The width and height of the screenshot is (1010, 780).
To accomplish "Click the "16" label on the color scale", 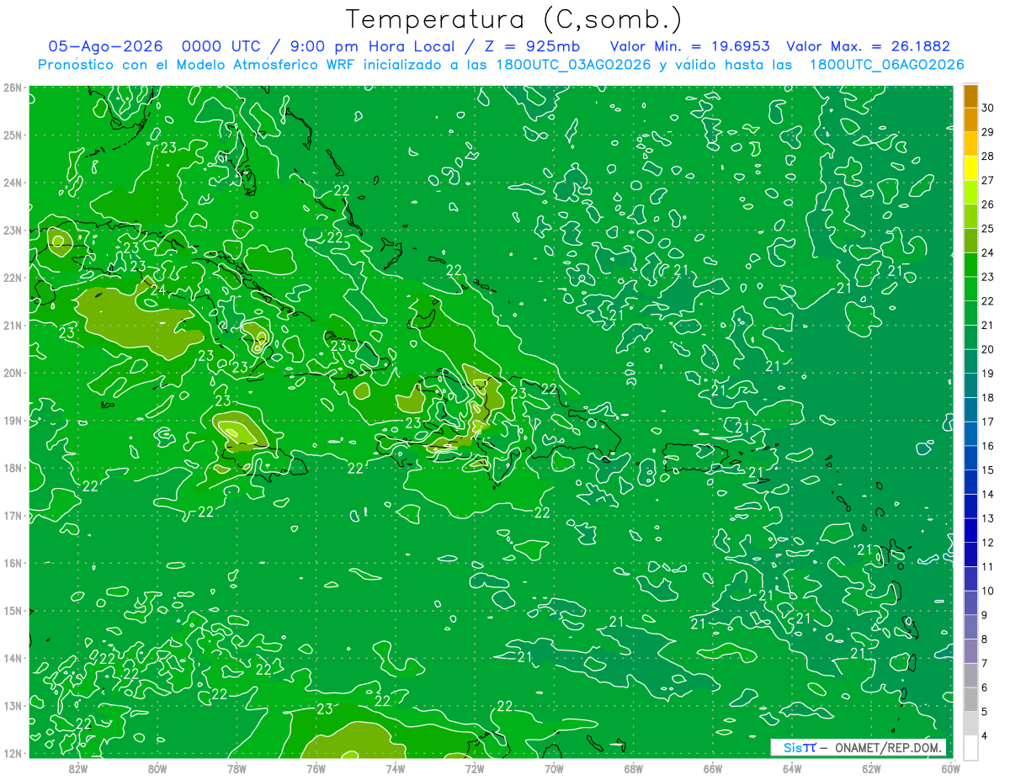I will click(x=988, y=446).
